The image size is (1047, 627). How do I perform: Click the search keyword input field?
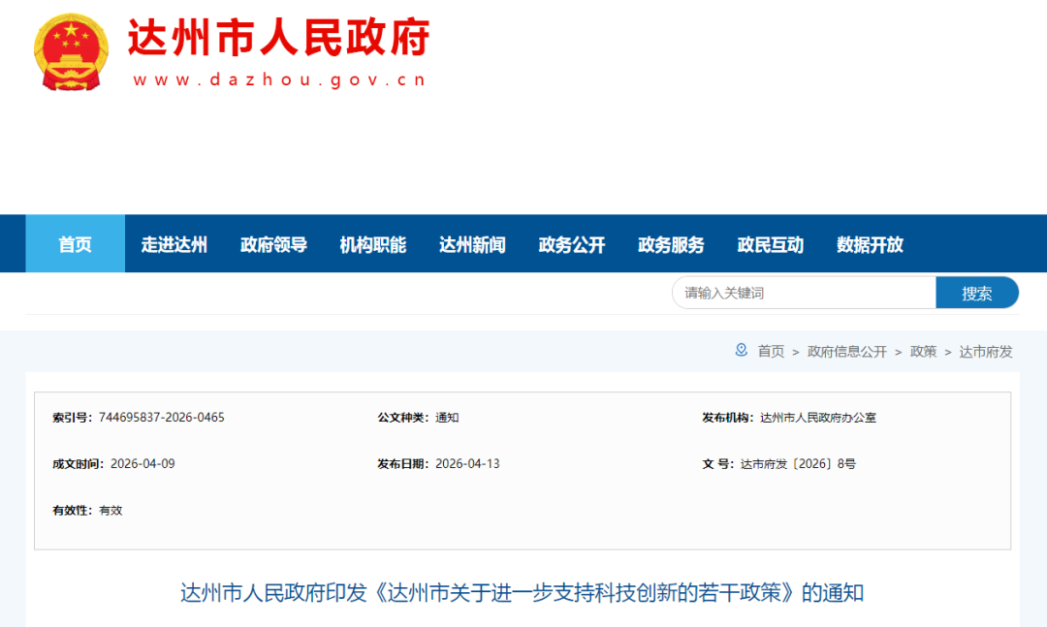(803, 292)
